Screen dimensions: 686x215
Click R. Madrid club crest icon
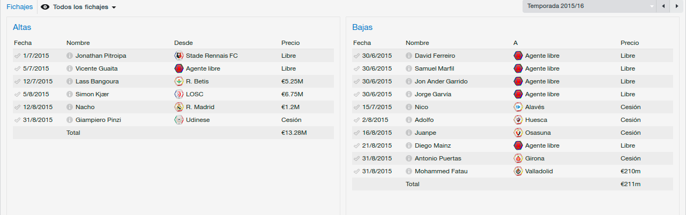(179, 107)
